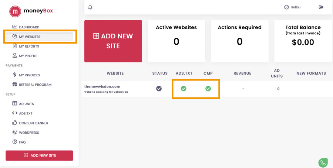Click the logout arrow icon
The height and width of the screenshot is (168, 333).
[x=321, y=7]
